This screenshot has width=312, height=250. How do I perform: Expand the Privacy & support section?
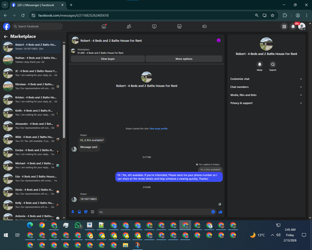pyautogui.click(x=266, y=103)
